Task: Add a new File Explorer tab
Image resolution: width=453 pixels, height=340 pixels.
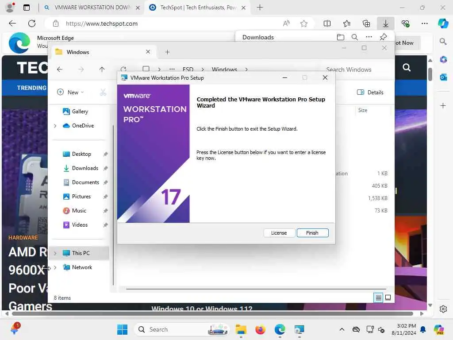Action: pos(167,52)
